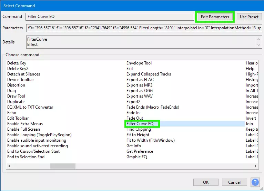Select Enable Full Screen command
Image resolution: width=264 pixels, height=191 pixels.
pyautogui.click(x=23, y=129)
